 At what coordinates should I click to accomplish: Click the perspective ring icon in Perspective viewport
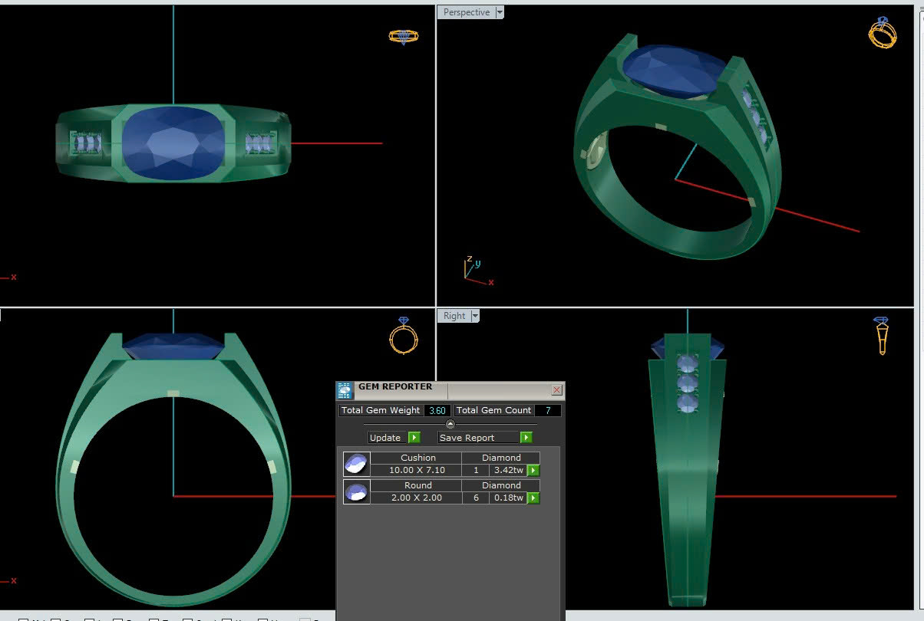[x=882, y=33]
